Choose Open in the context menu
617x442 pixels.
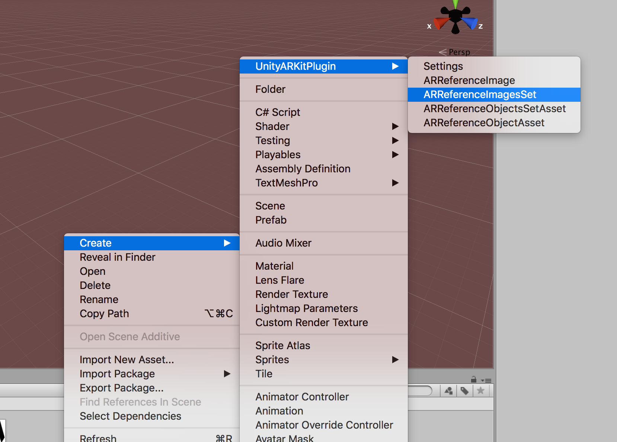(x=152, y=271)
